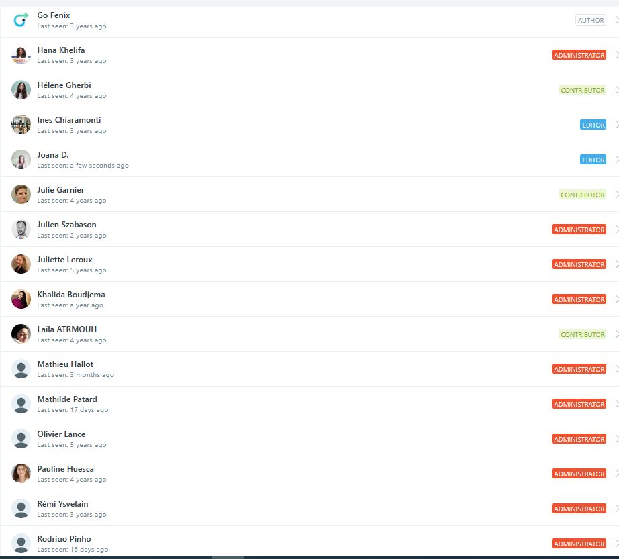Select the EDITOR badge for Ines Chiaramonti
The width and height of the screenshot is (619, 559).
593,125
